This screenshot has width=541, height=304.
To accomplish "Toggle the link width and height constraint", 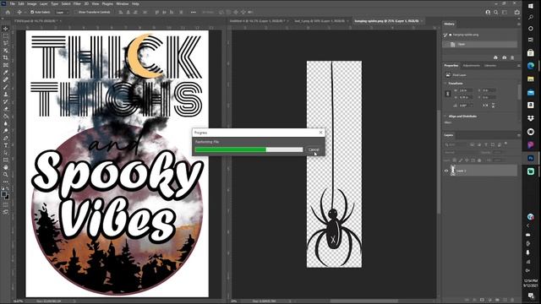I will 448,94.
